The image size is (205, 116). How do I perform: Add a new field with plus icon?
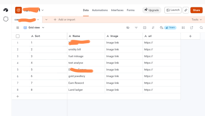tap(190, 36)
